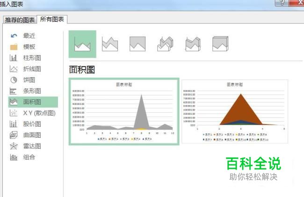
Task: Select the 面积图 category label
Action: (x=32, y=102)
